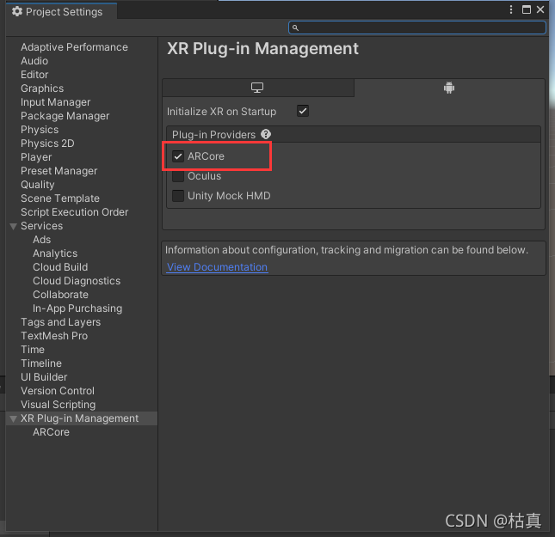
Task: Enable the Oculus plug-in provider
Action: 178,176
